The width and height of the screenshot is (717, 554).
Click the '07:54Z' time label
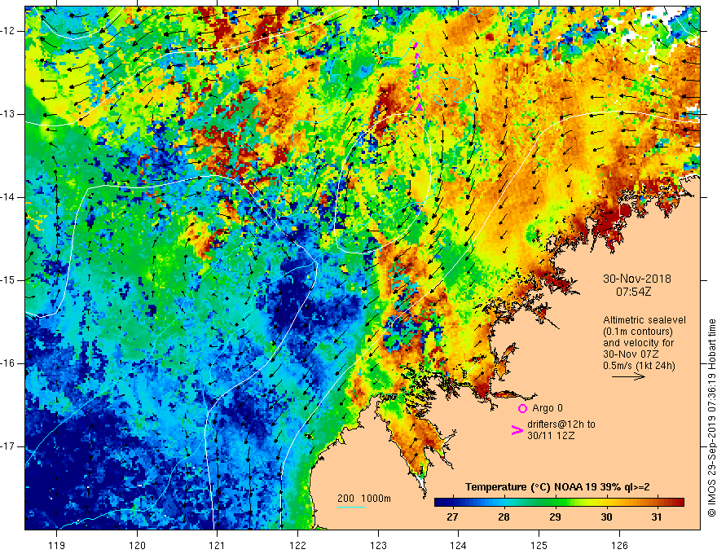click(633, 292)
